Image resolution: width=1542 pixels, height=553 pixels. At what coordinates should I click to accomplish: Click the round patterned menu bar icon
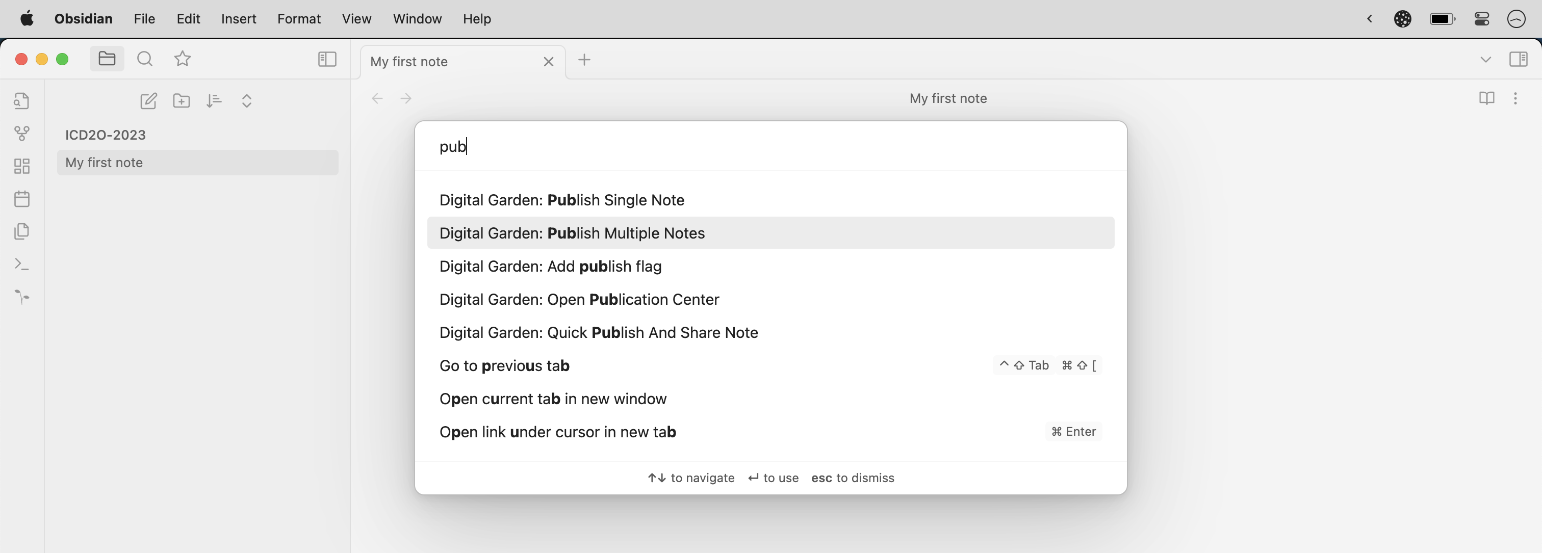click(1402, 19)
